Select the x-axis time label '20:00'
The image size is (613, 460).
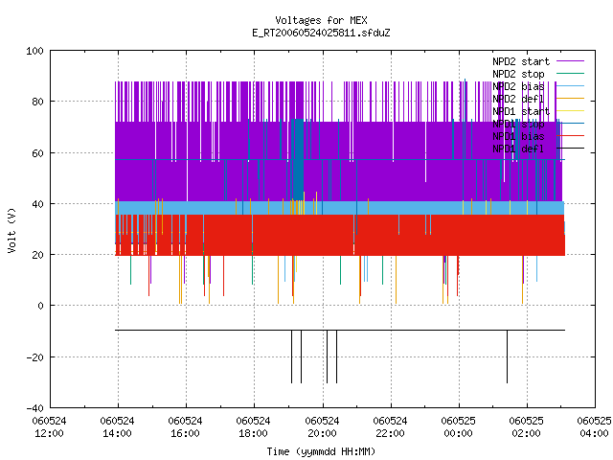[322, 434]
